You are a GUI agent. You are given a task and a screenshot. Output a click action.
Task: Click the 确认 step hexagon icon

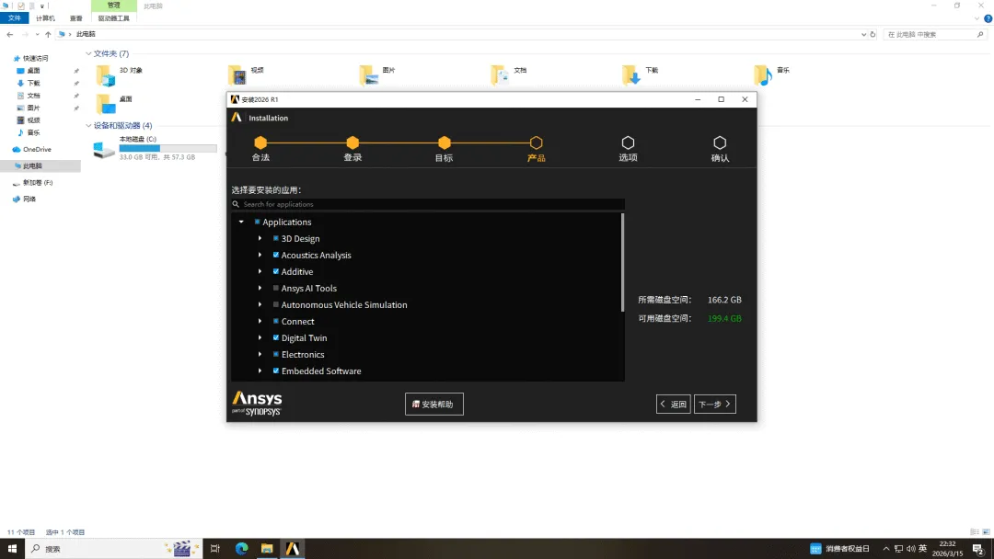[x=720, y=143]
